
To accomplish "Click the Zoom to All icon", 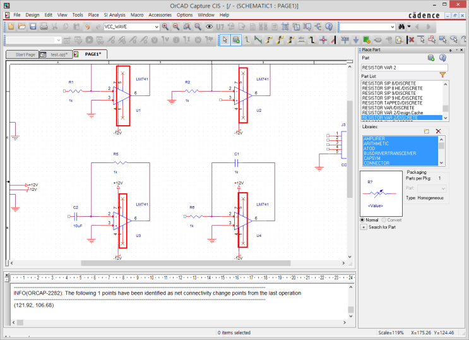I will point(198,27).
